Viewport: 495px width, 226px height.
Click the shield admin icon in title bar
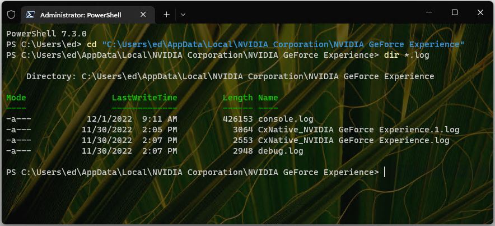pos(11,15)
